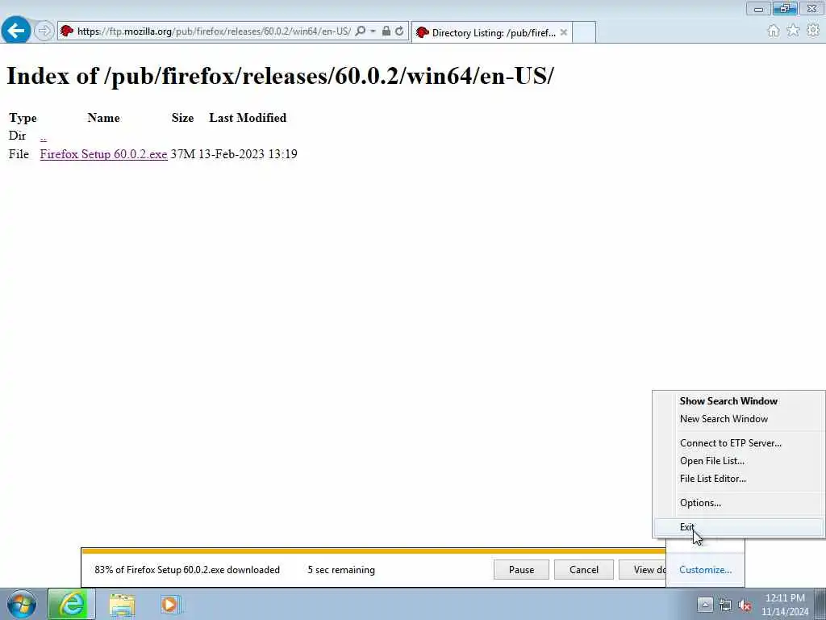826x620 pixels.
Task: Expand hidden tray icons arrow
Action: click(705, 605)
